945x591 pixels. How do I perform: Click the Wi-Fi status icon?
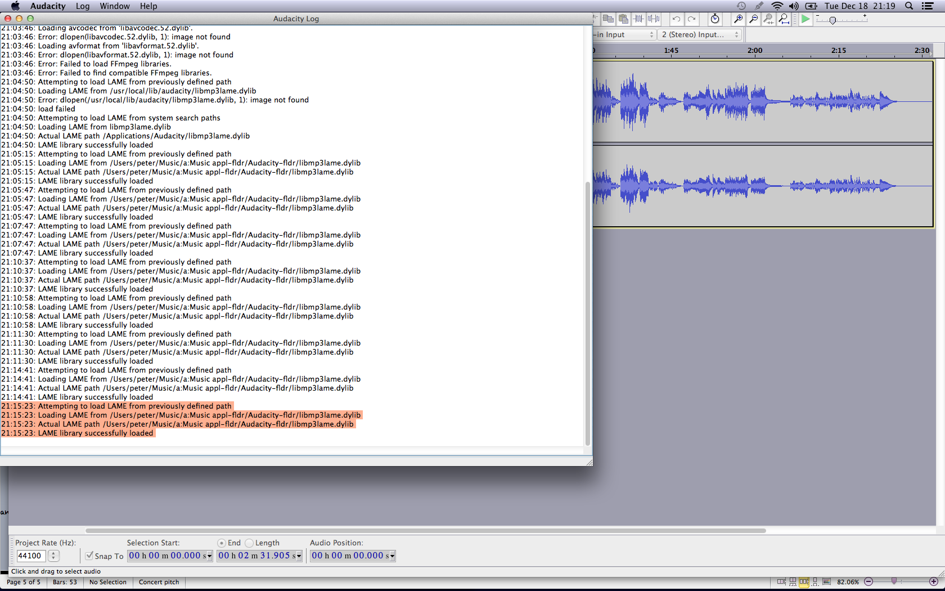tap(777, 6)
